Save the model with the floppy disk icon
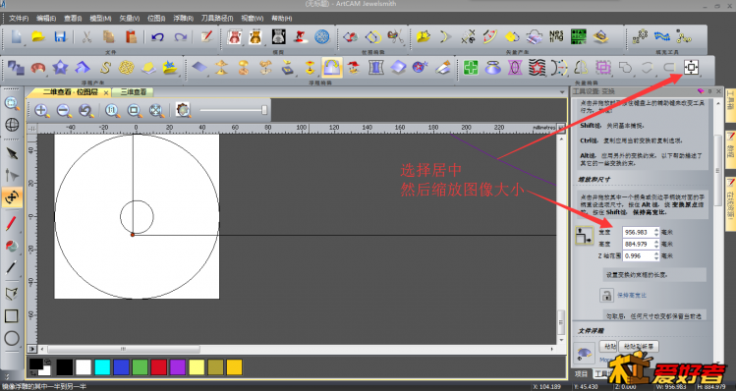This screenshot has height=391, width=736. 60,36
